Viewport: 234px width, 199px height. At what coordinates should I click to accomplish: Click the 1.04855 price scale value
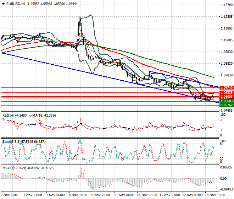coord(227,110)
